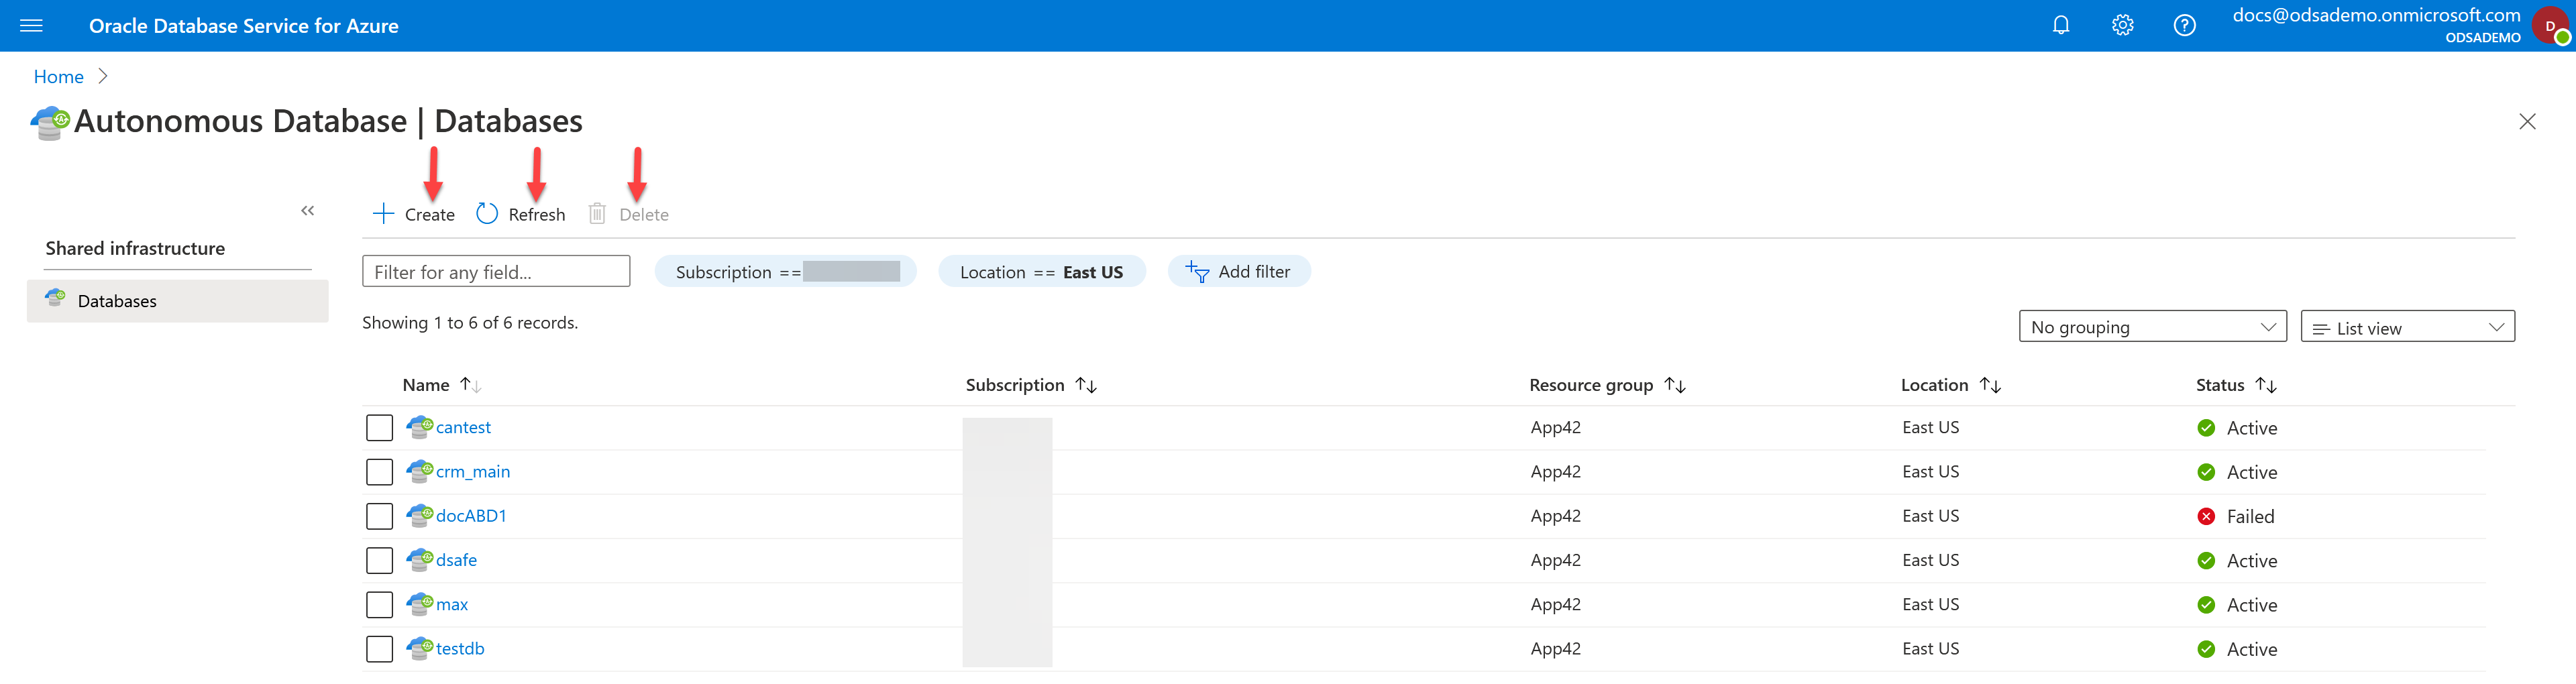The image size is (2576, 684).
Task: Click the Active status icon for cantest
Action: click(2206, 428)
